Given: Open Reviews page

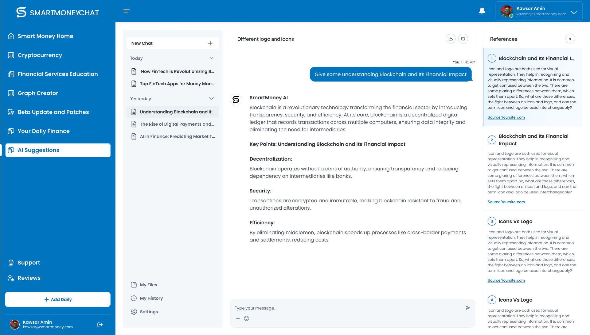Looking at the screenshot, I should click(29, 278).
